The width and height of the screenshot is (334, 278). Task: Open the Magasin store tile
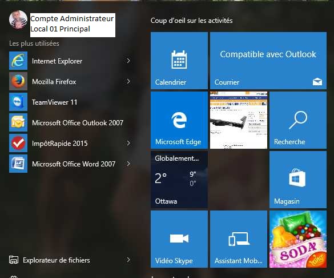tap(298, 180)
